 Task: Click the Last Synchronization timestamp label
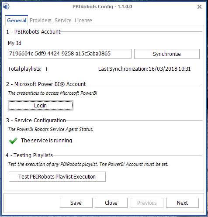click(144, 69)
